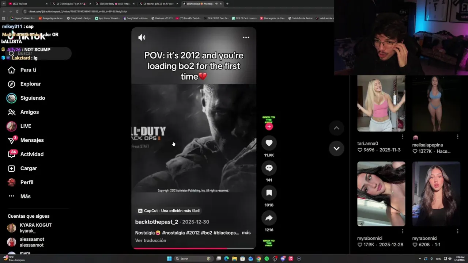468x263 pixels.
Task: Open the backtothepast_2 username link
Action: pyautogui.click(x=156, y=222)
